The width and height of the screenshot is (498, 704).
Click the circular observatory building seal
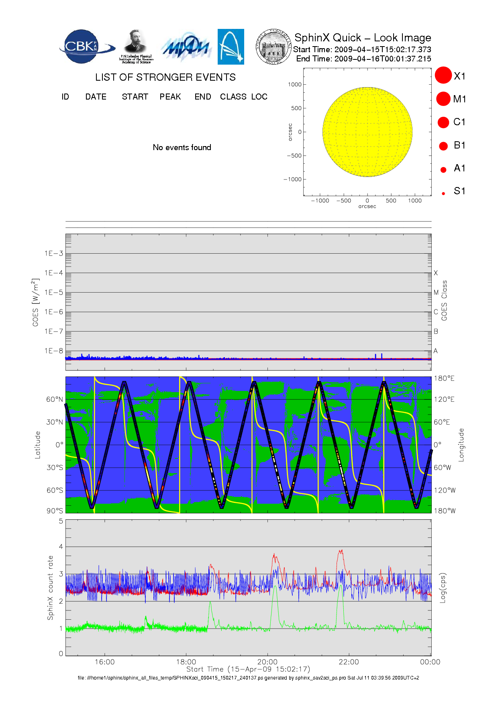click(x=273, y=47)
